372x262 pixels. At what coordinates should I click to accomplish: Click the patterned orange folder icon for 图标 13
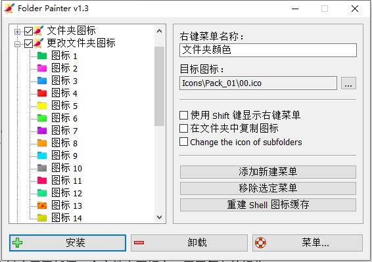click(x=42, y=206)
